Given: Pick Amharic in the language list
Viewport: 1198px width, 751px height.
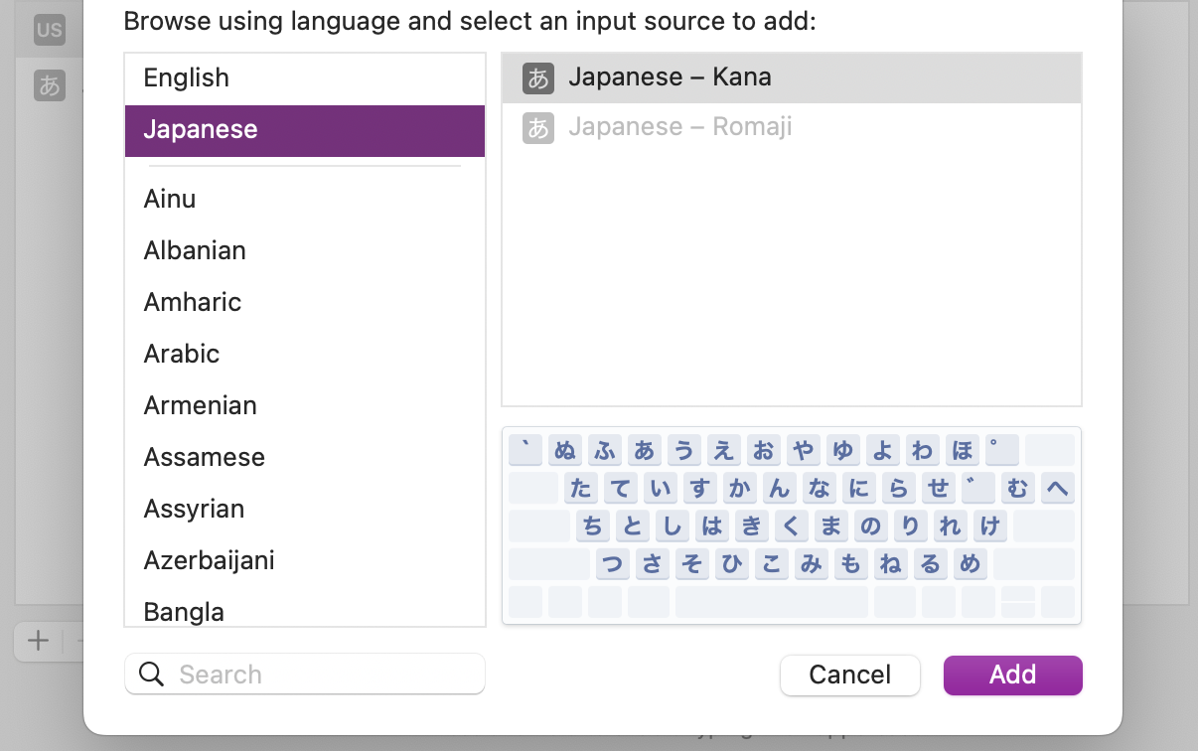Looking at the screenshot, I should click(193, 302).
